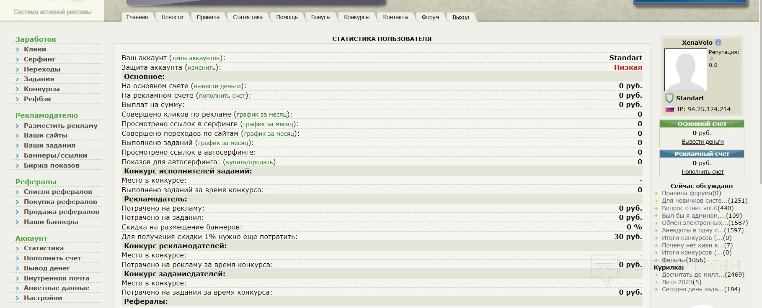Click the вывести деньги link in statistics
The image size is (762, 308).
217,86
